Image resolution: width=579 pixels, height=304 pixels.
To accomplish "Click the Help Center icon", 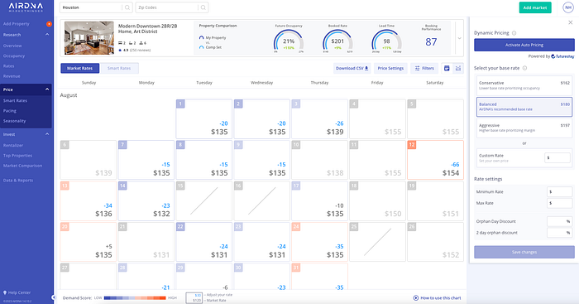I will 5,292.
